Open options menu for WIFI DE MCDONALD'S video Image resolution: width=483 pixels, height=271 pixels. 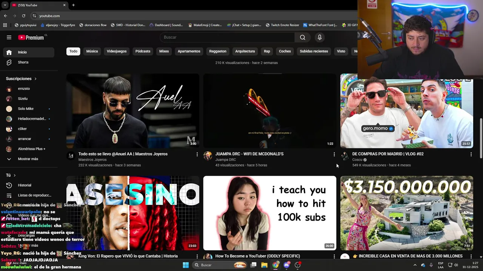tap(334, 154)
